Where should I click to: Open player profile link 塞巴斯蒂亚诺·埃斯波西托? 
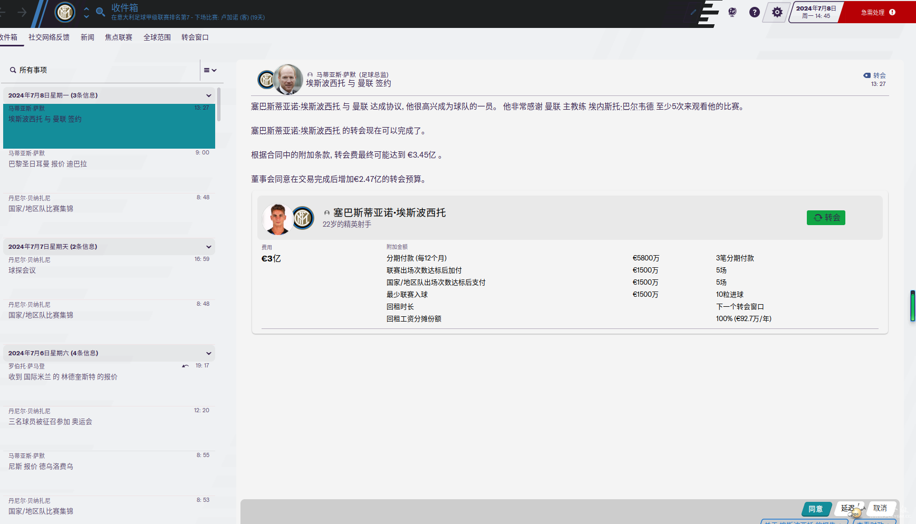pos(390,212)
